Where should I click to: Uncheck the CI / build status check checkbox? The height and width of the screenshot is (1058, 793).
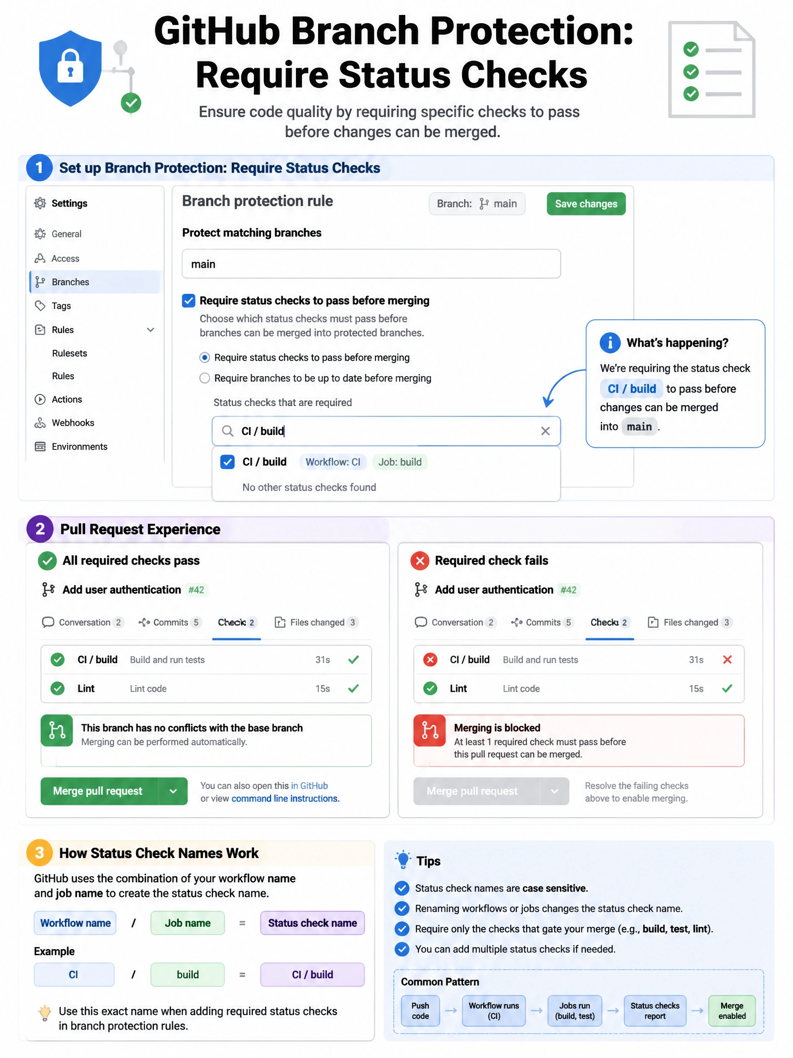[x=228, y=462]
